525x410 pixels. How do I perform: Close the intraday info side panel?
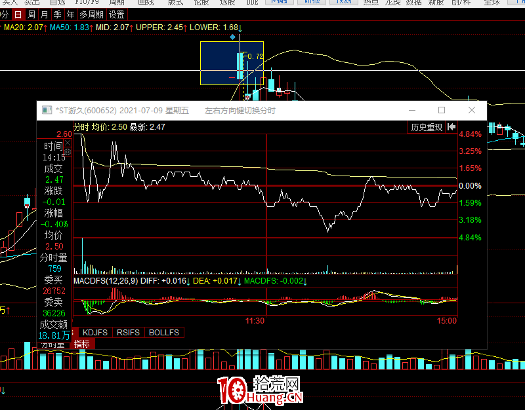point(68,143)
